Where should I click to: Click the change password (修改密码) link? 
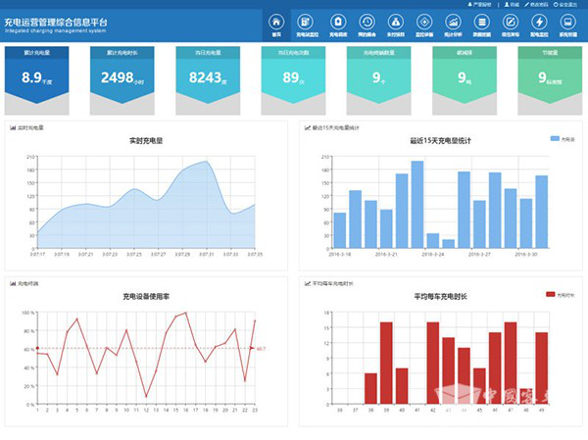coord(537,4)
